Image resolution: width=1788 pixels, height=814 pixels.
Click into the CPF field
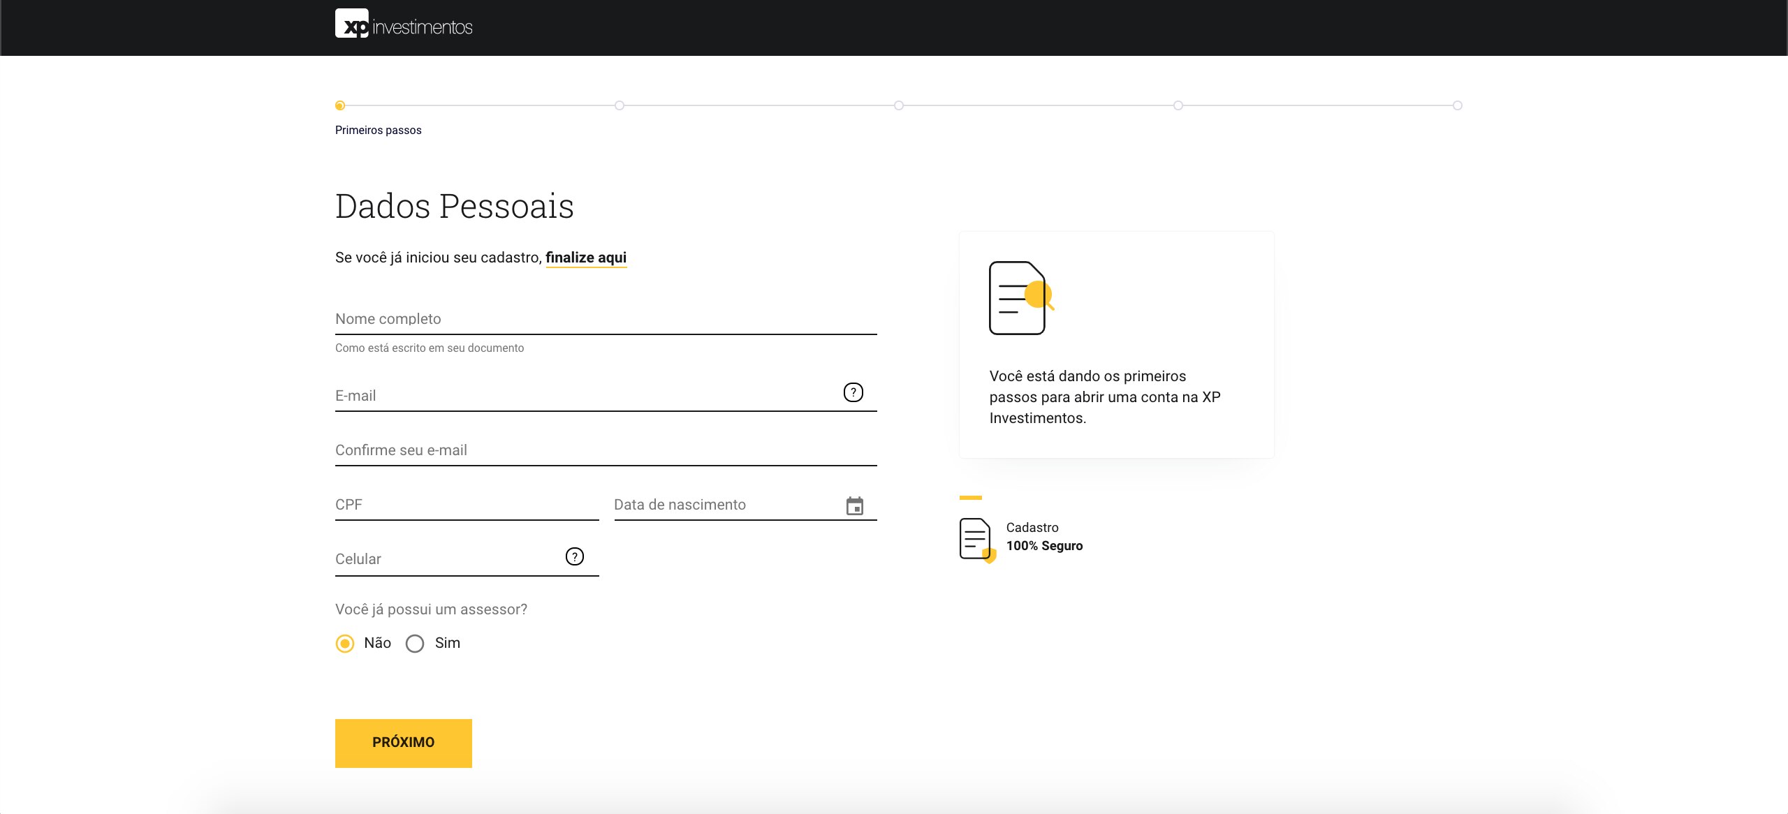(466, 505)
